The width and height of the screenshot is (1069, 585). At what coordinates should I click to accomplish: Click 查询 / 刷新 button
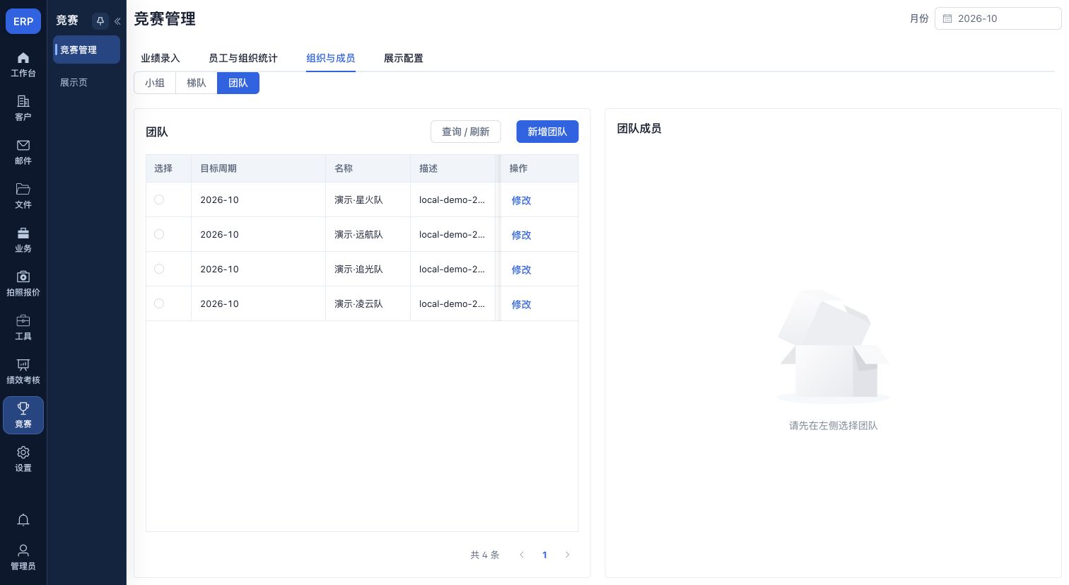[x=465, y=132]
